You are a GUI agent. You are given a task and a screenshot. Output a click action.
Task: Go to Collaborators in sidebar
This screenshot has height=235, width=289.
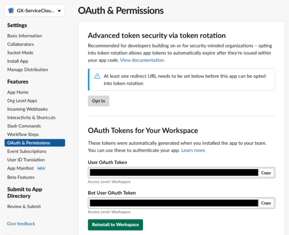click(x=21, y=44)
